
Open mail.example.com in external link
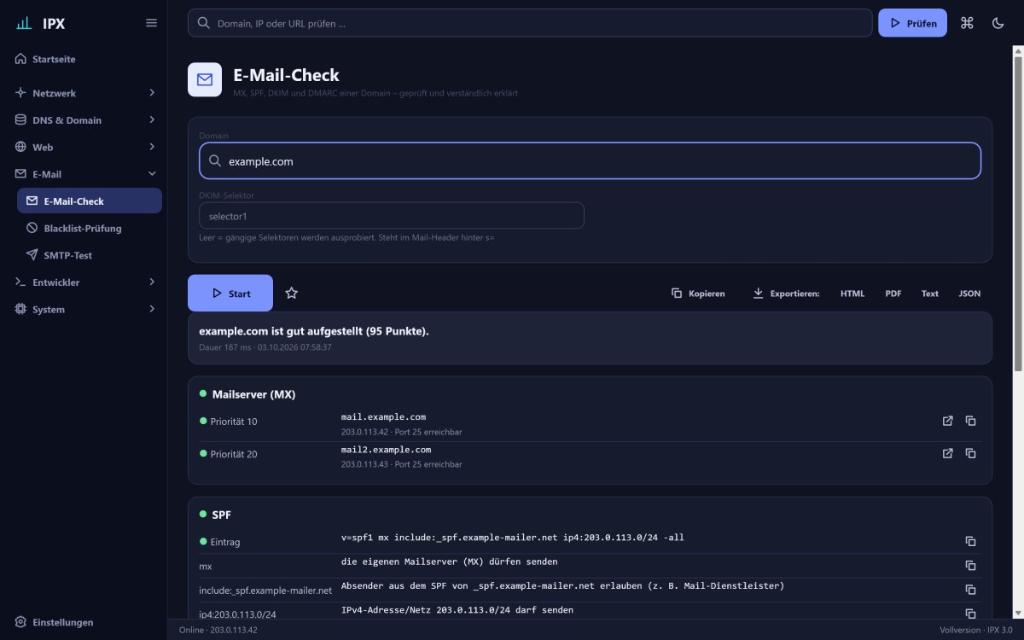[947, 421]
